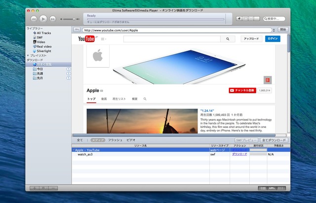The image size is (316, 203).
Task: Click the count badge next to 今日
Action: [x=69, y=69]
